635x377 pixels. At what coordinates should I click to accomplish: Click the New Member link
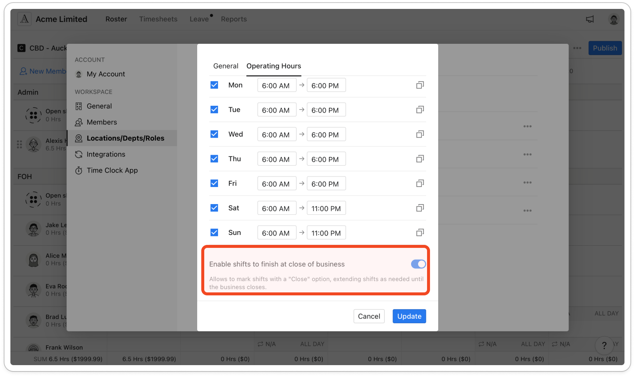43,71
